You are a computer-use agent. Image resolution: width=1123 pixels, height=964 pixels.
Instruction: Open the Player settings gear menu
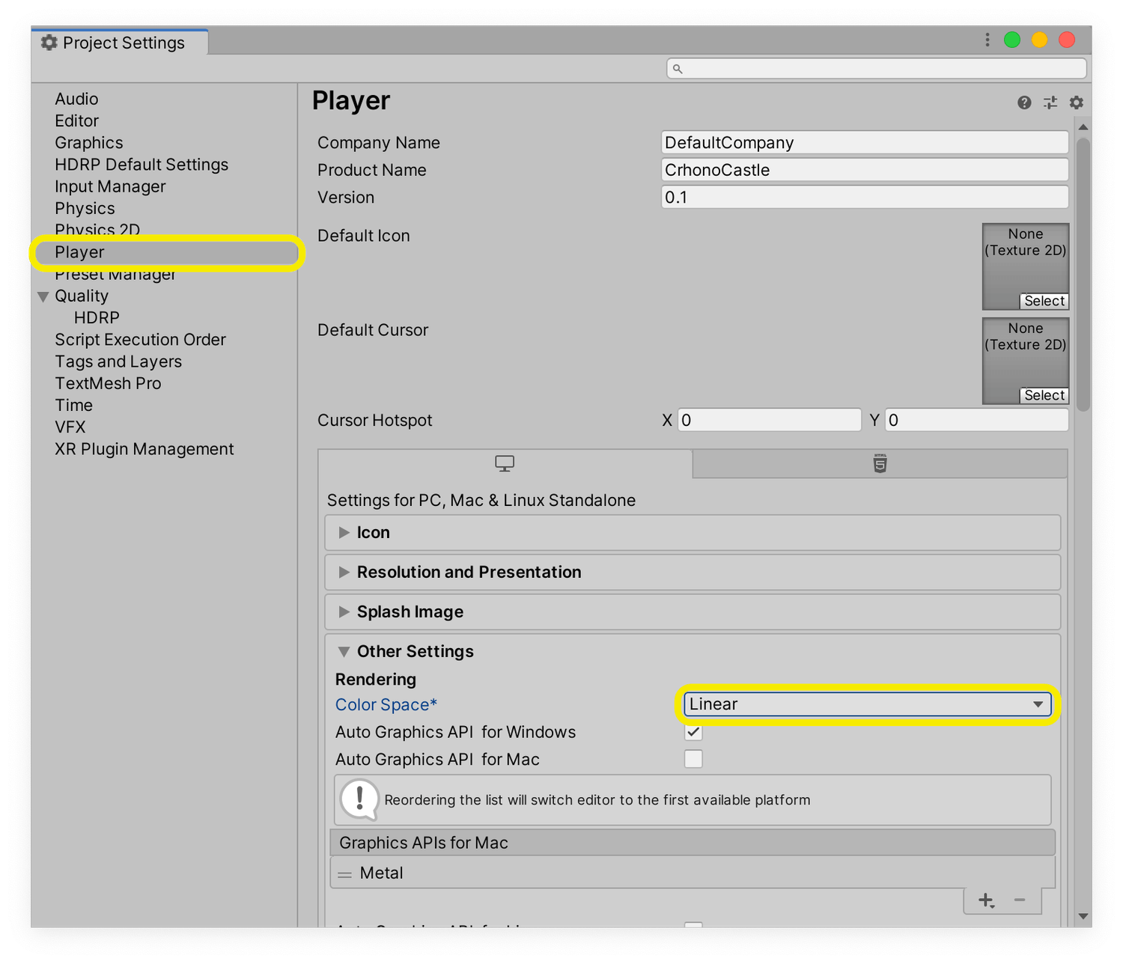tap(1077, 103)
